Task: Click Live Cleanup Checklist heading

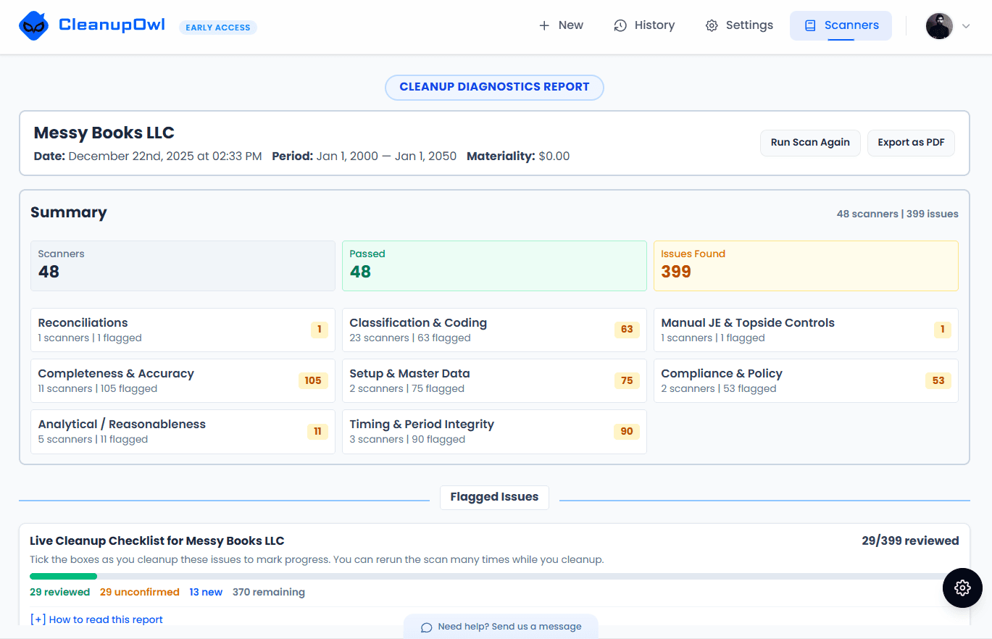Action: pos(157,541)
